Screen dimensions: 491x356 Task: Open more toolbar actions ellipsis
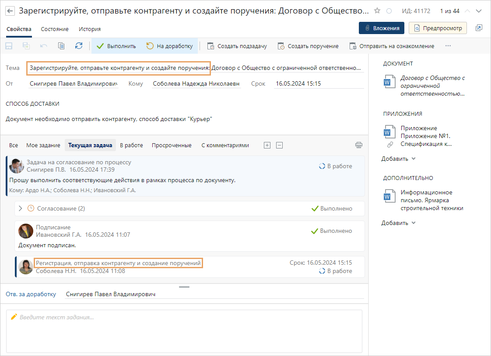[448, 46]
